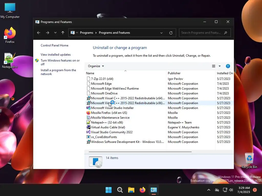This screenshot has height=196, width=262.
Task: Click vs_CoreEditorFonts entry icon
Action: tap(88, 137)
